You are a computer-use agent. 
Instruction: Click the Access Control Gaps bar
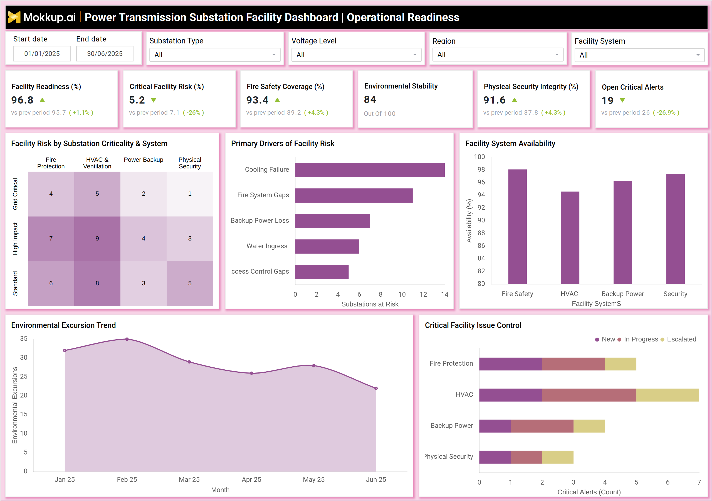pos(322,272)
